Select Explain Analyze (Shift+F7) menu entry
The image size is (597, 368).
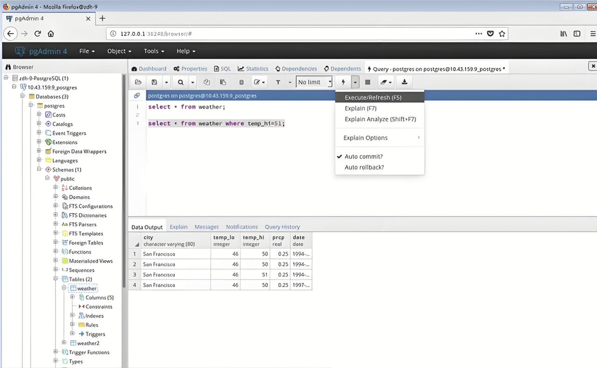coord(380,119)
